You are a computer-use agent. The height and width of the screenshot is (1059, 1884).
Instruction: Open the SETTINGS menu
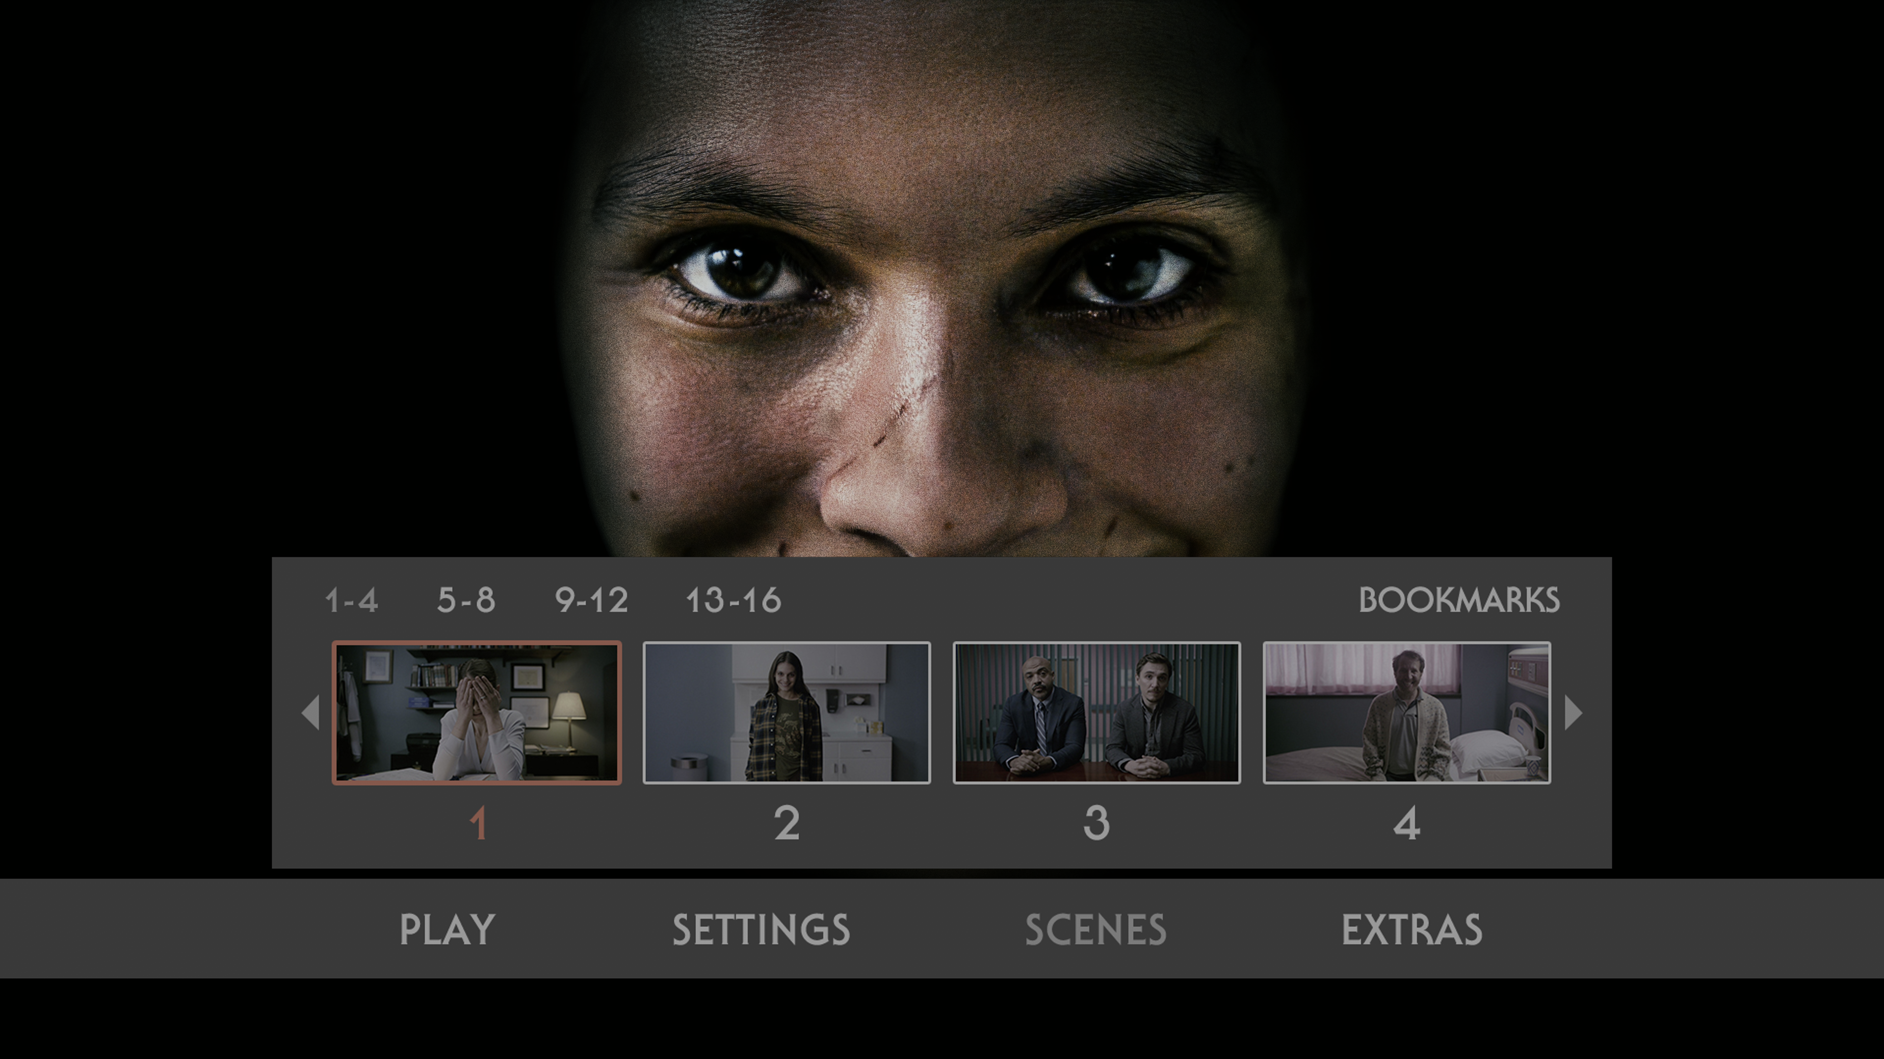pos(760,930)
